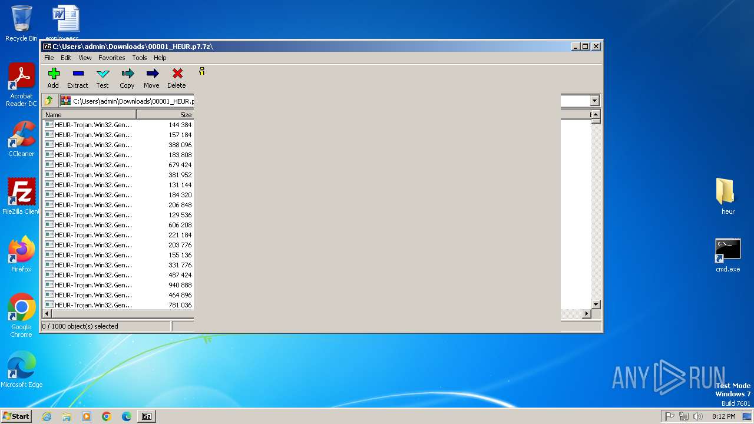Open cmd.exe desktop shortcut
754x424 pixels.
click(728, 255)
